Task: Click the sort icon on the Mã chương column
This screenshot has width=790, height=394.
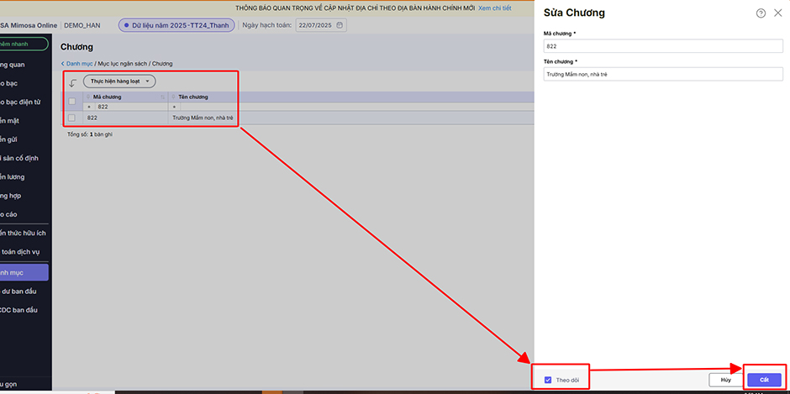Action: pyautogui.click(x=162, y=97)
